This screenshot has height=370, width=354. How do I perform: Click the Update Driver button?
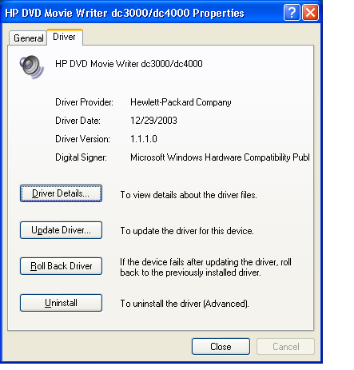(61, 230)
